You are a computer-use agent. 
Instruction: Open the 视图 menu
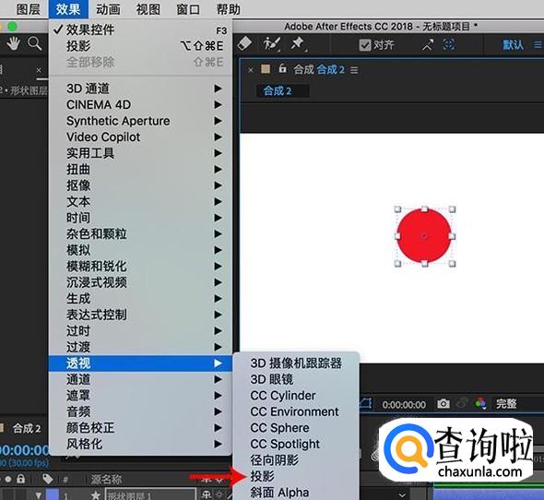[x=148, y=9]
